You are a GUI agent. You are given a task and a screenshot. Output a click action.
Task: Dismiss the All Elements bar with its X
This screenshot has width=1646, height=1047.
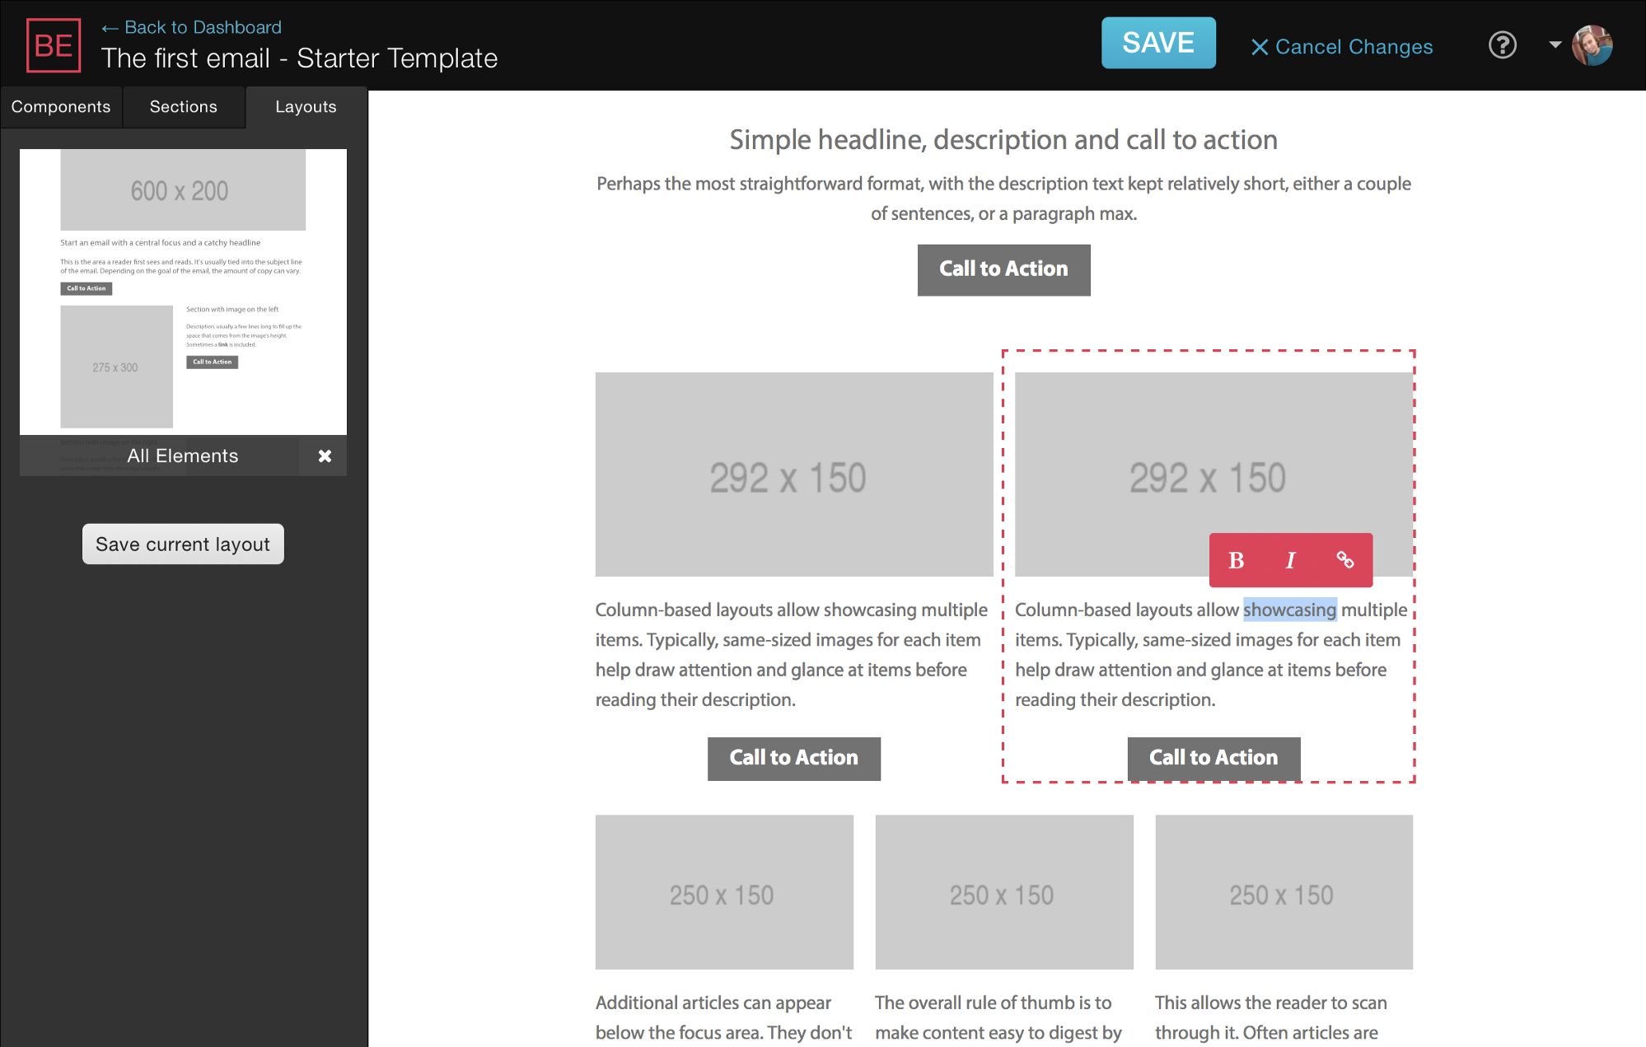tap(324, 456)
